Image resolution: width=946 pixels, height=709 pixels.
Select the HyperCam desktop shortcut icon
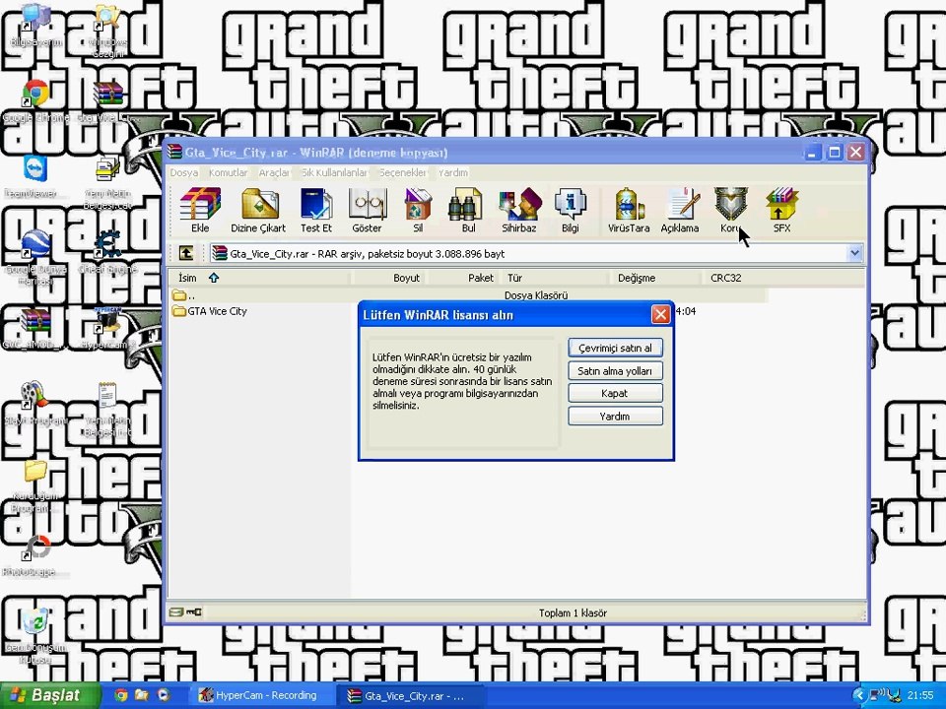[107, 328]
